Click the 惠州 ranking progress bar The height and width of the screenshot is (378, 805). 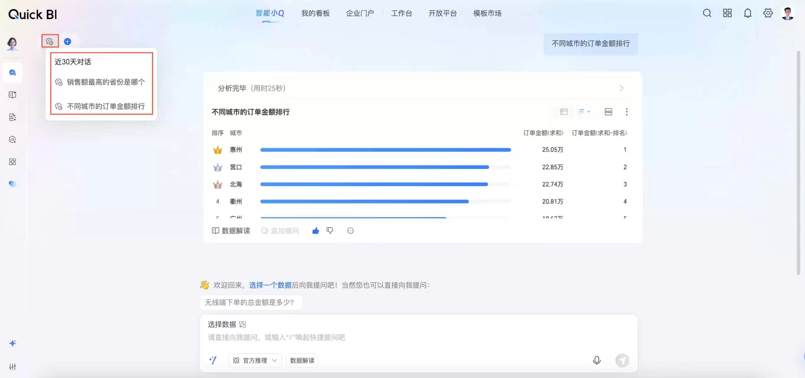coord(386,150)
